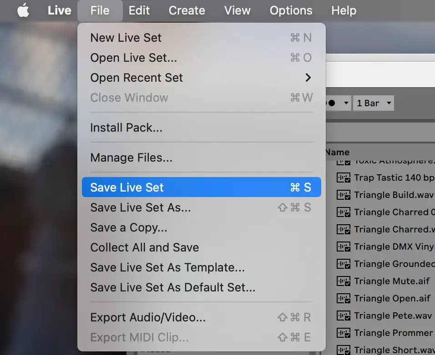Click Manage Files menu entry
This screenshot has height=355, width=435.
click(131, 158)
